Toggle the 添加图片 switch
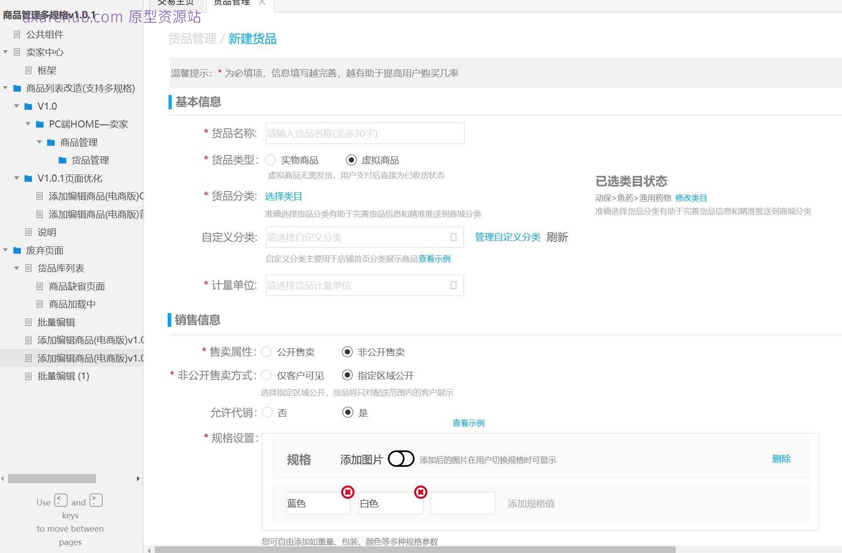 point(401,459)
